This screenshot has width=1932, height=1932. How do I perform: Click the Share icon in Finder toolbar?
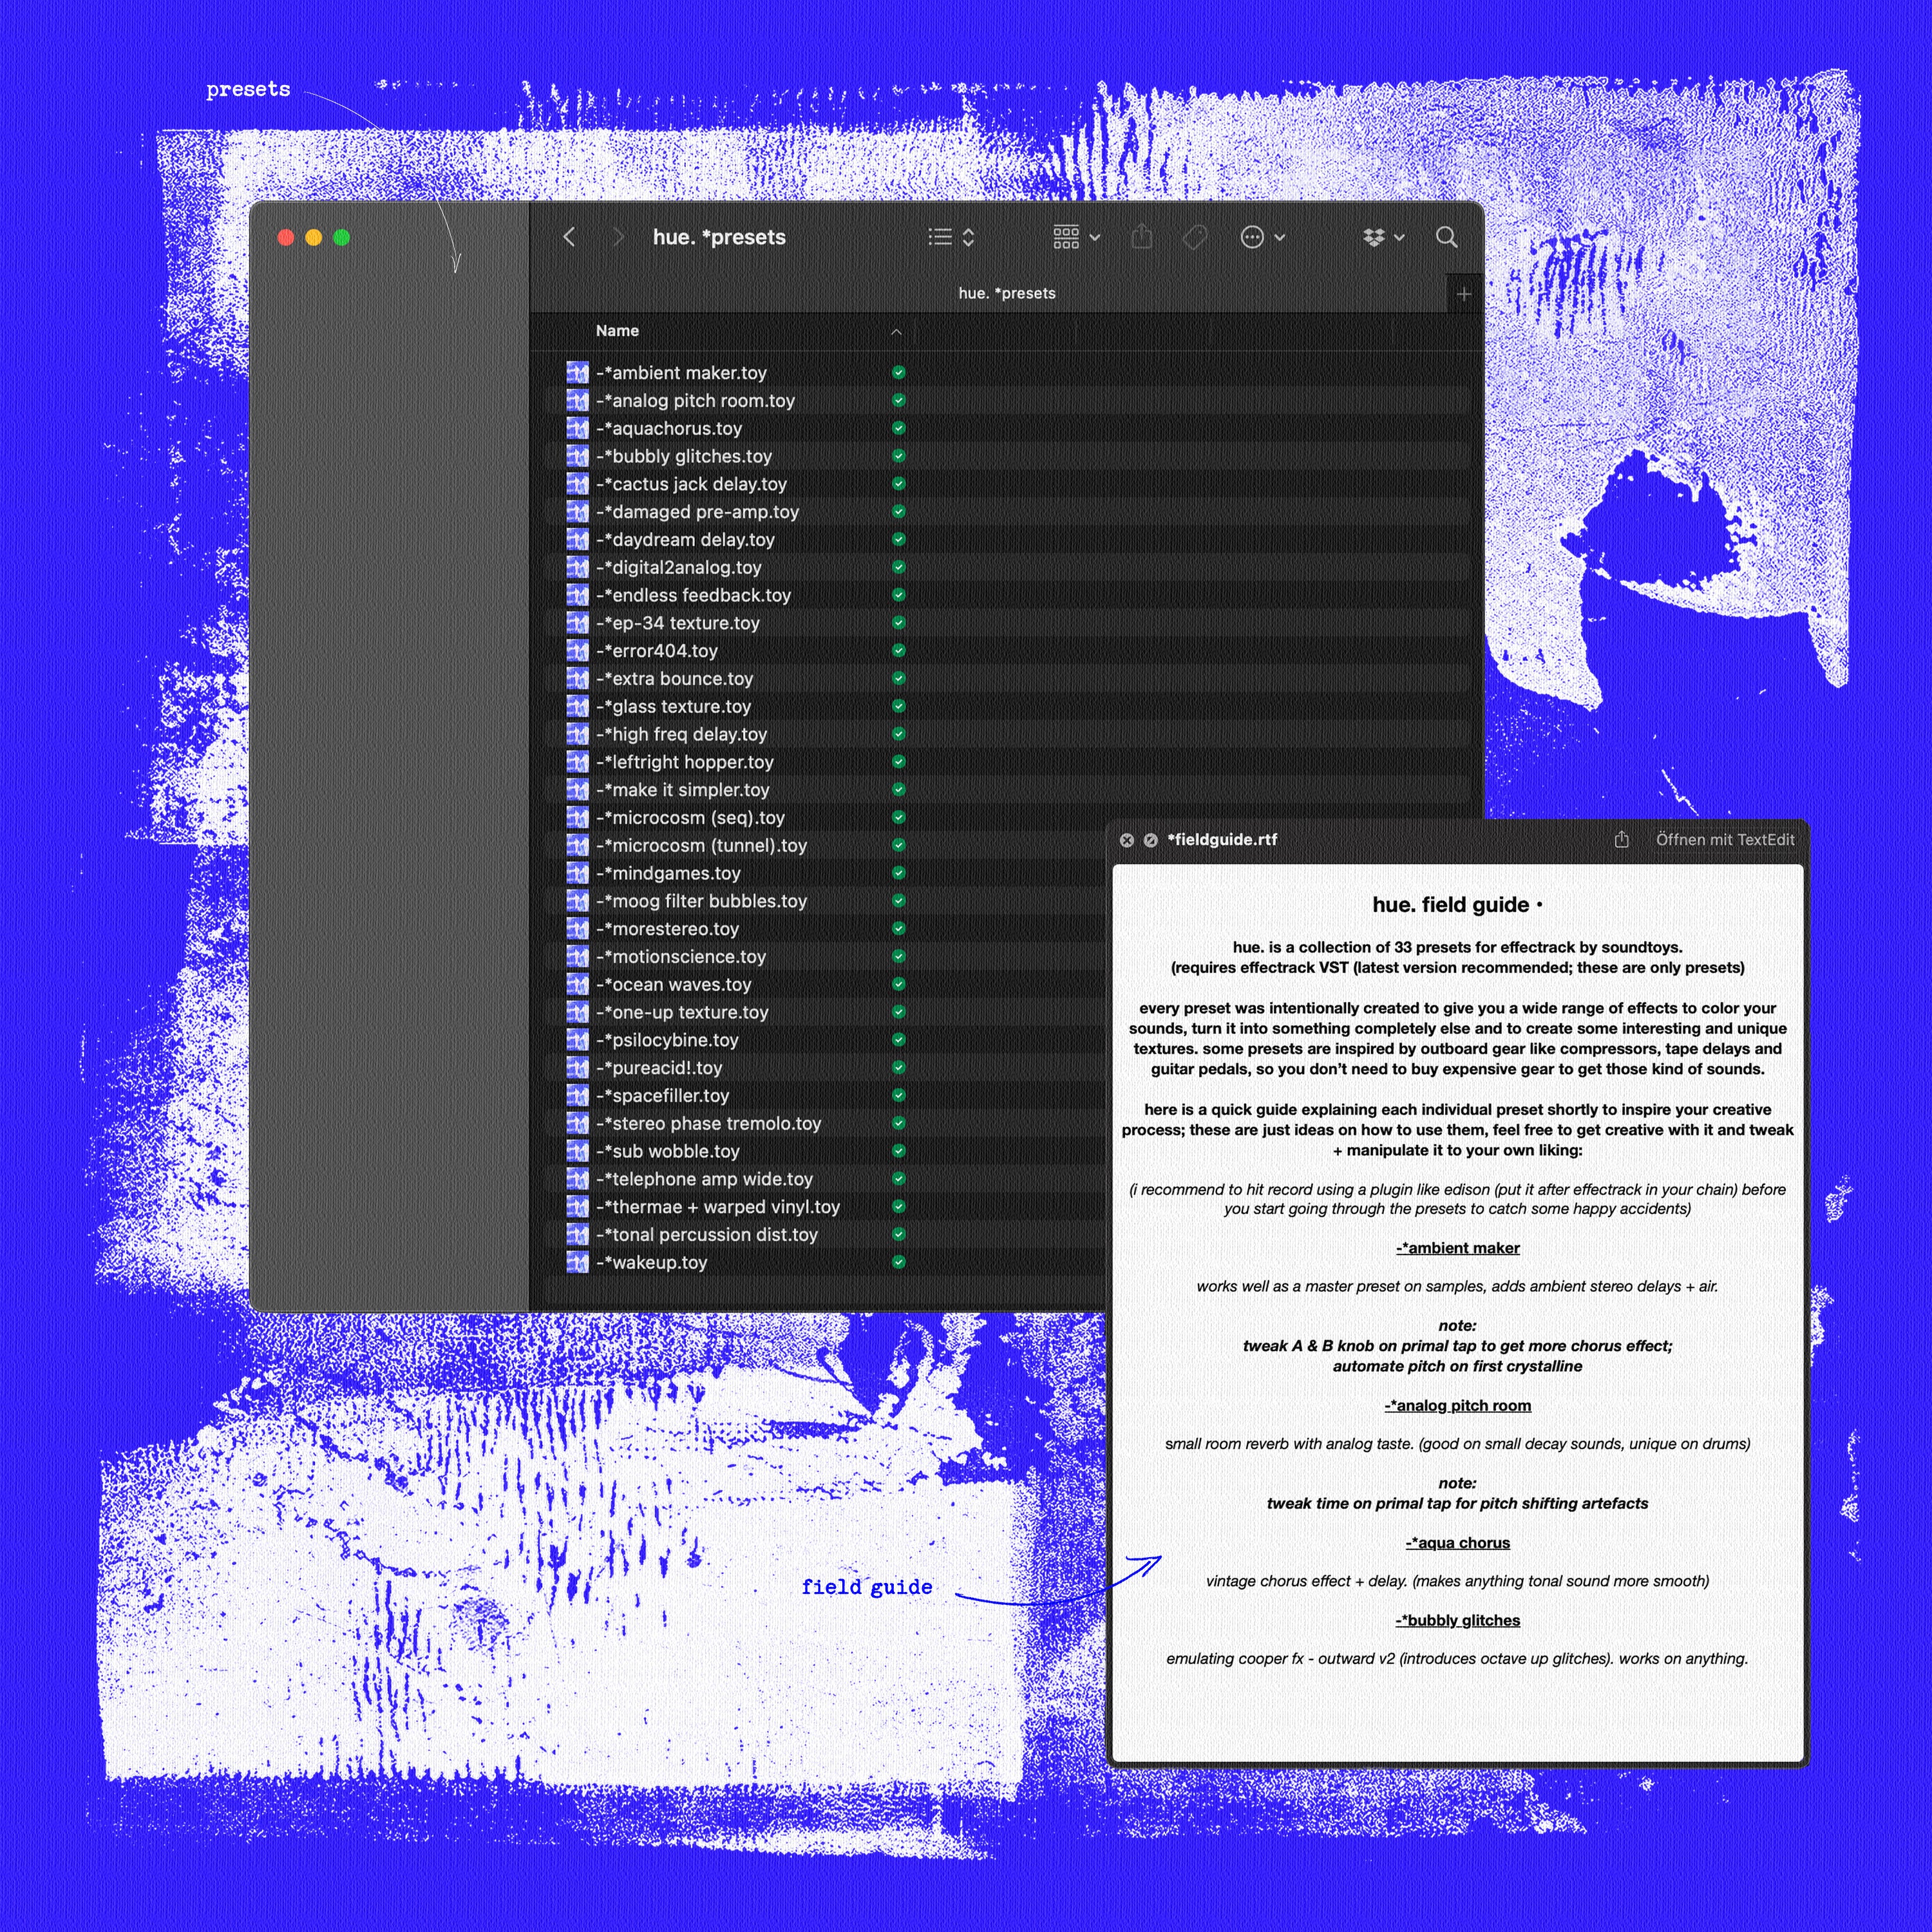point(1142,237)
